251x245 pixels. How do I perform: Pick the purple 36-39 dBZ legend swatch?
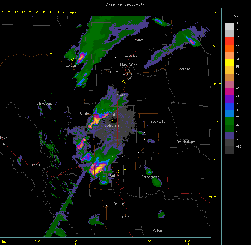click(x=229, y=99)
